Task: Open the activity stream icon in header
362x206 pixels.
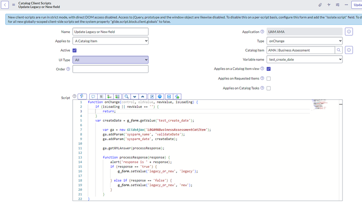Action: tap(329, 5)
